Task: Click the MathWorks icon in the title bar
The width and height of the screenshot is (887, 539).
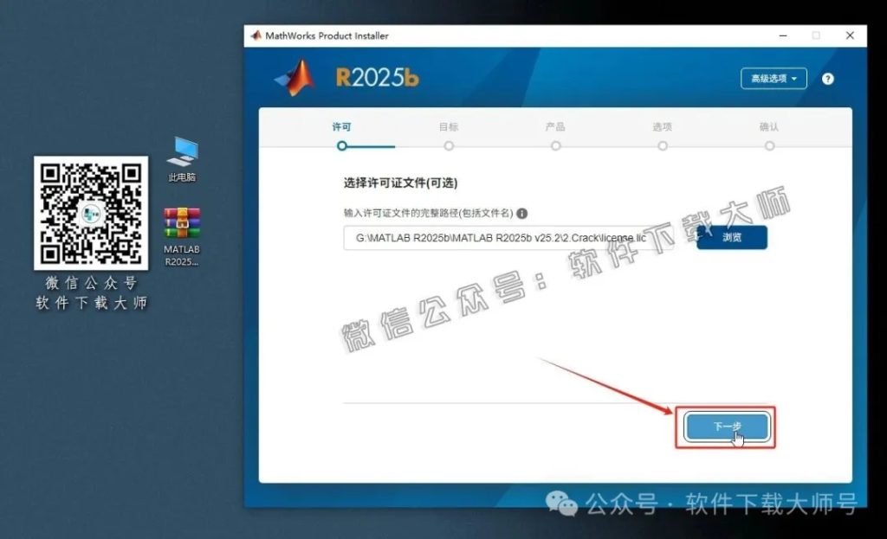Action: click(256, 36)
